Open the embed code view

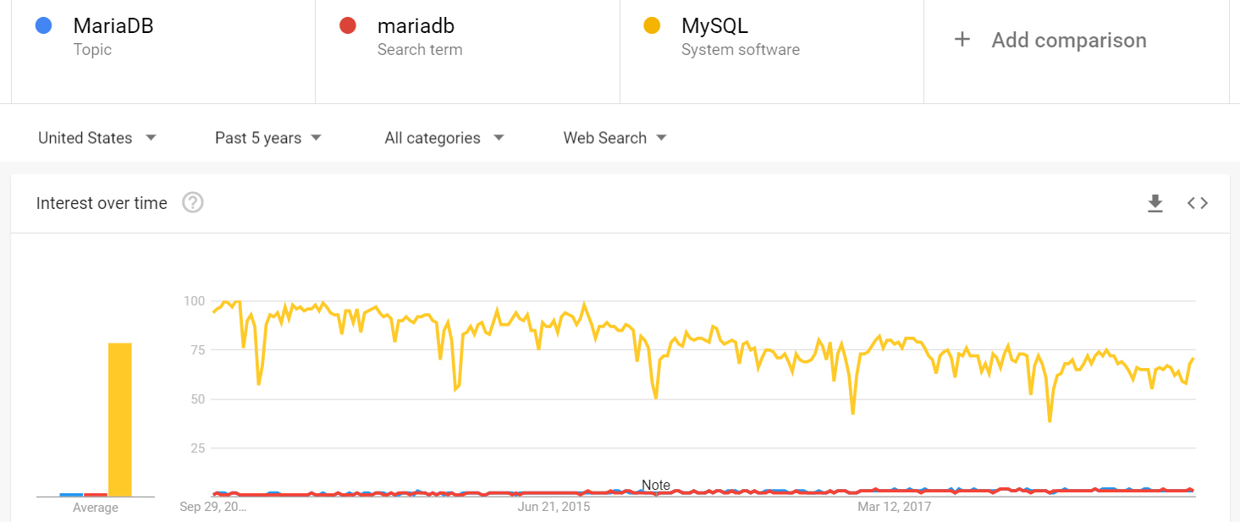pos(1197,202)
